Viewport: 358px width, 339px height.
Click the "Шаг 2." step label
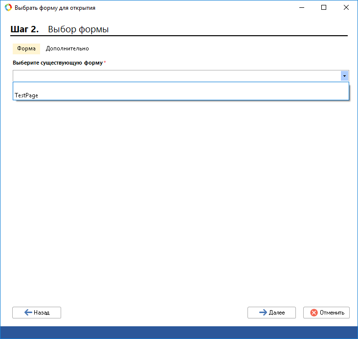pos(24,29)
